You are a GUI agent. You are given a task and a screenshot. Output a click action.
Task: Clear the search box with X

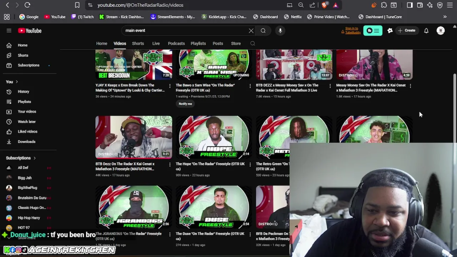(x=251, y=31)
